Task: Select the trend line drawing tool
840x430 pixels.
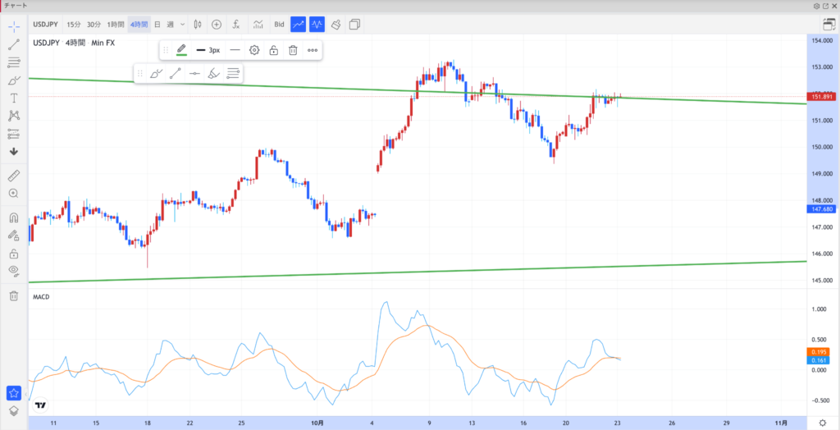Action: (14, 43)
